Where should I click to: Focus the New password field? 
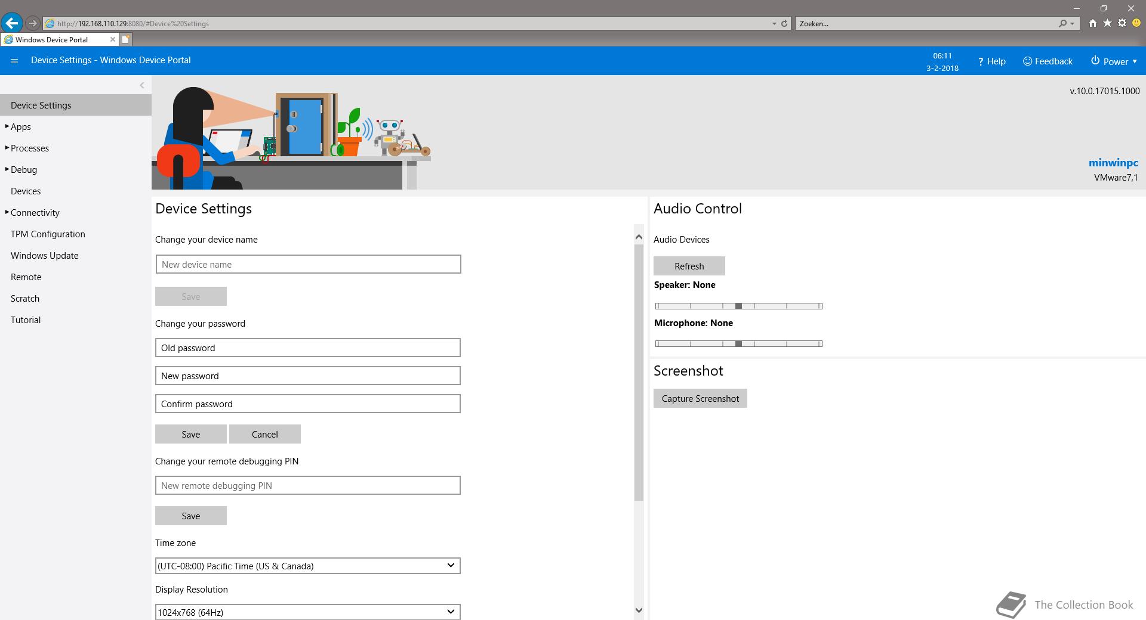[308, 376]
